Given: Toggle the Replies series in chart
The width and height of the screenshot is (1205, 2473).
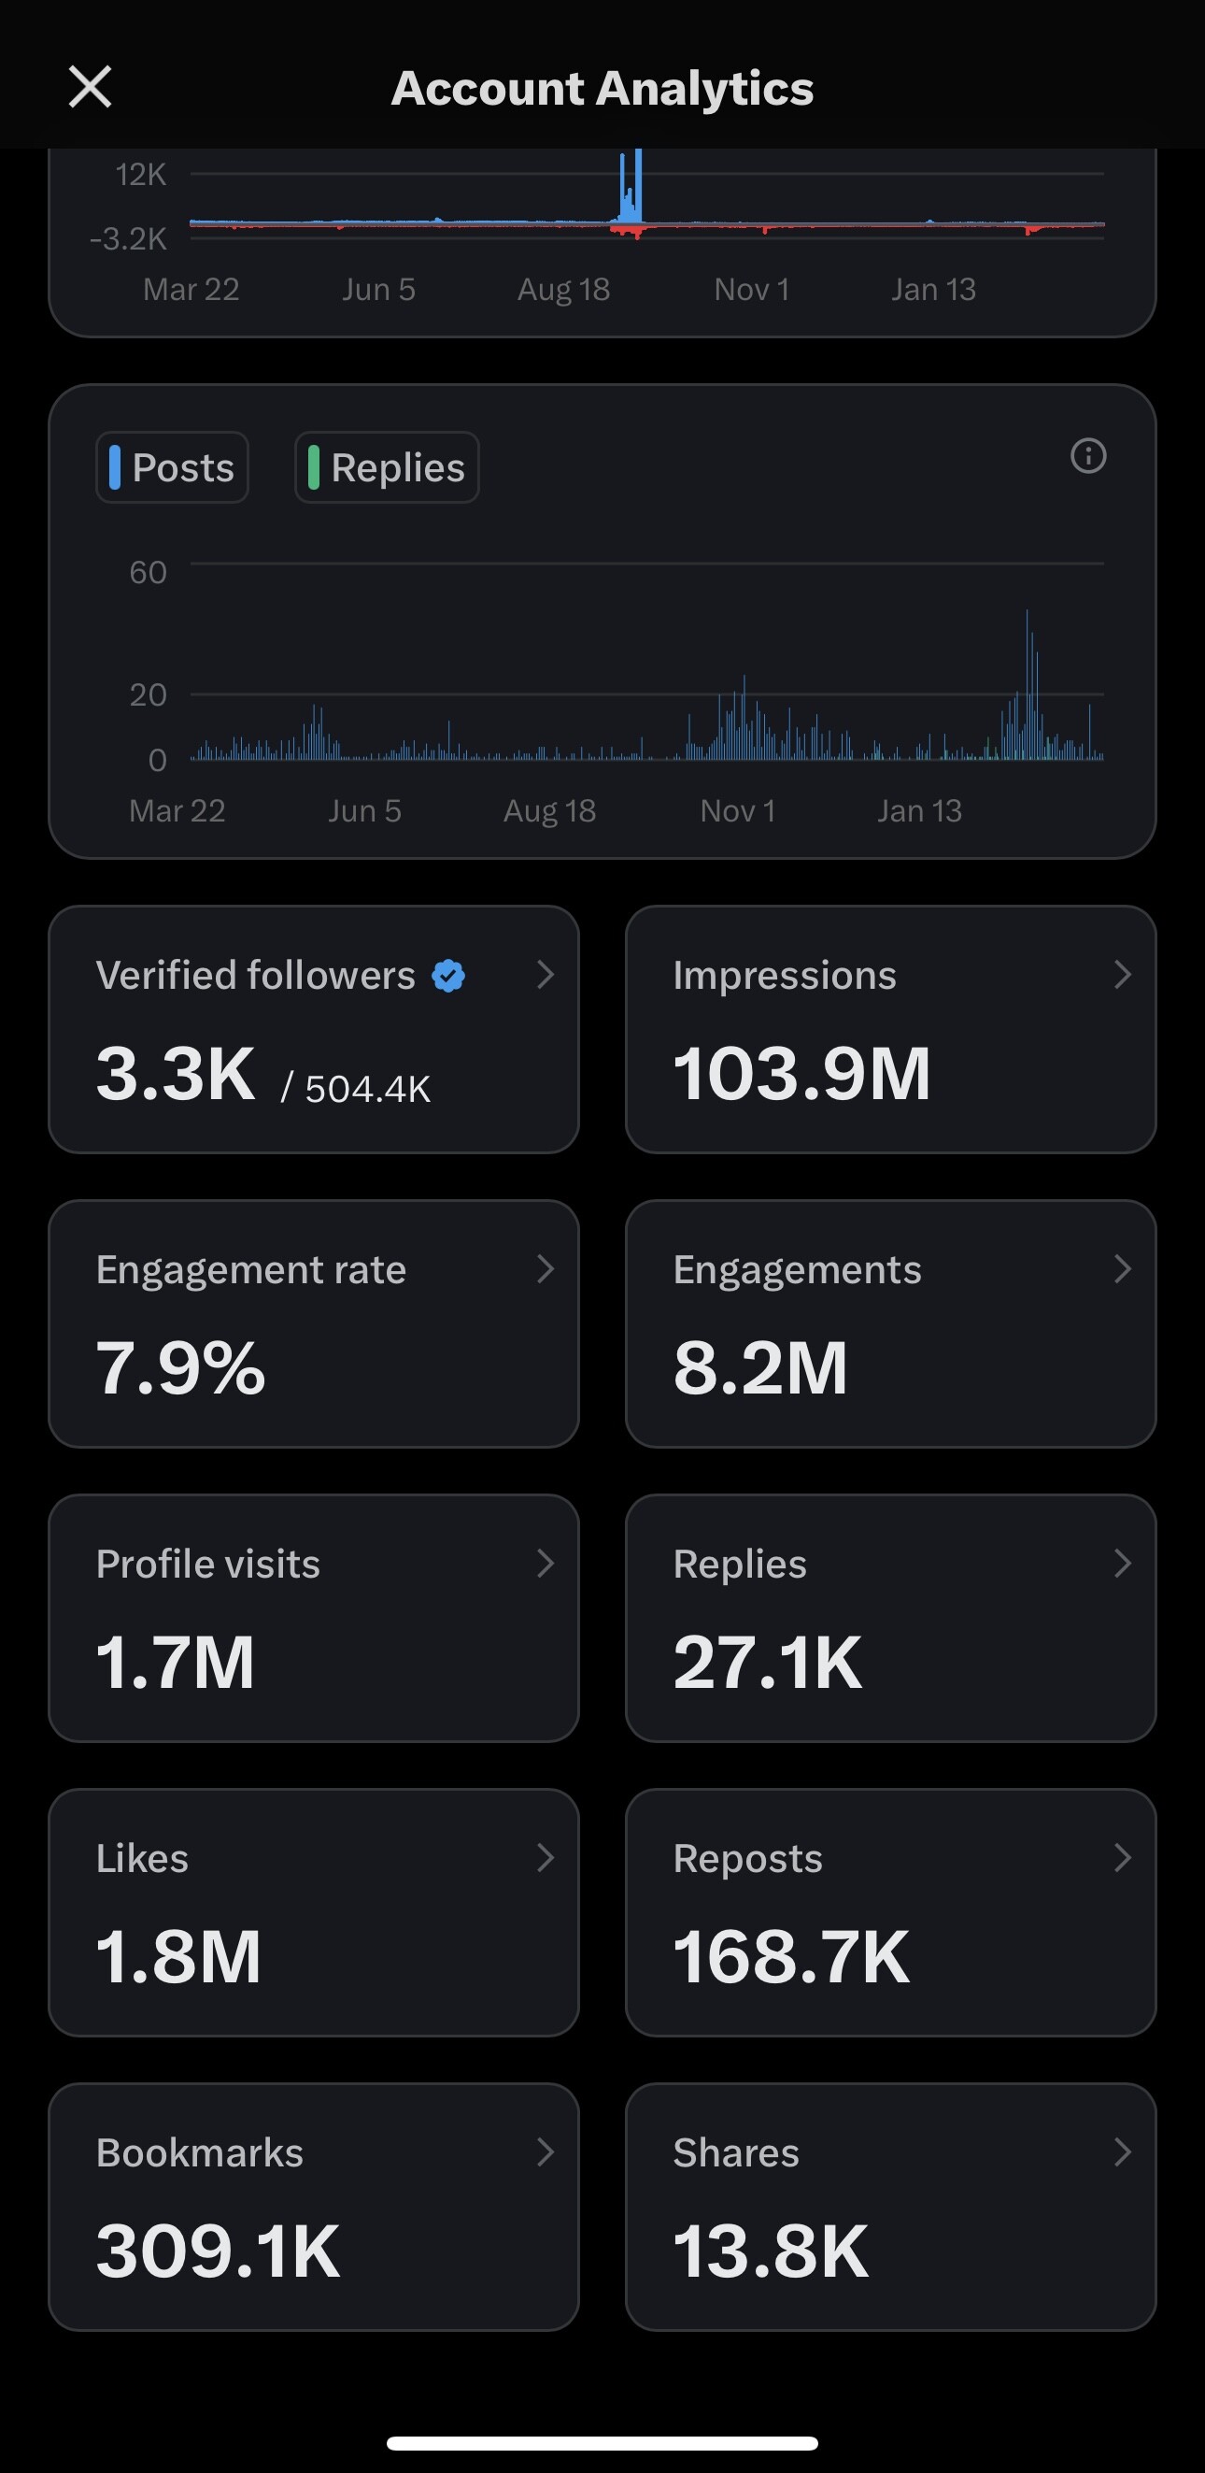Looking at the screenshot, I should (x=387, y=467).
